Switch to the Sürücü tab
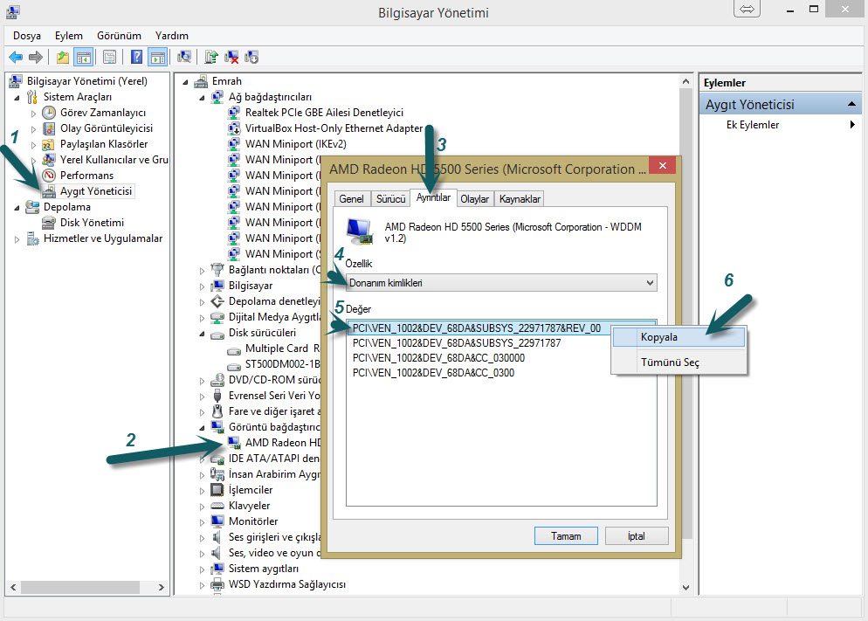The width and height of the screenshot is (868, 621). click(391, 198)
